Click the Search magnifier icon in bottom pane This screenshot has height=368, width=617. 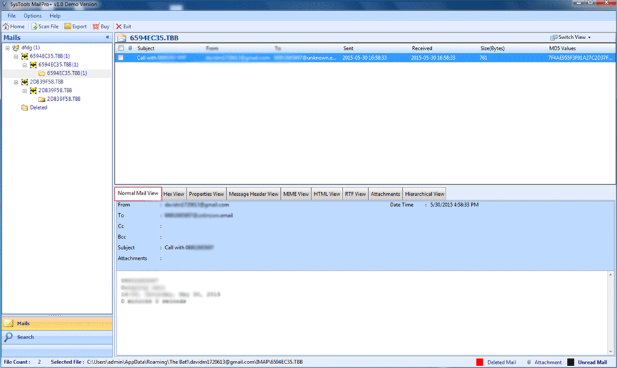point(8,337)
